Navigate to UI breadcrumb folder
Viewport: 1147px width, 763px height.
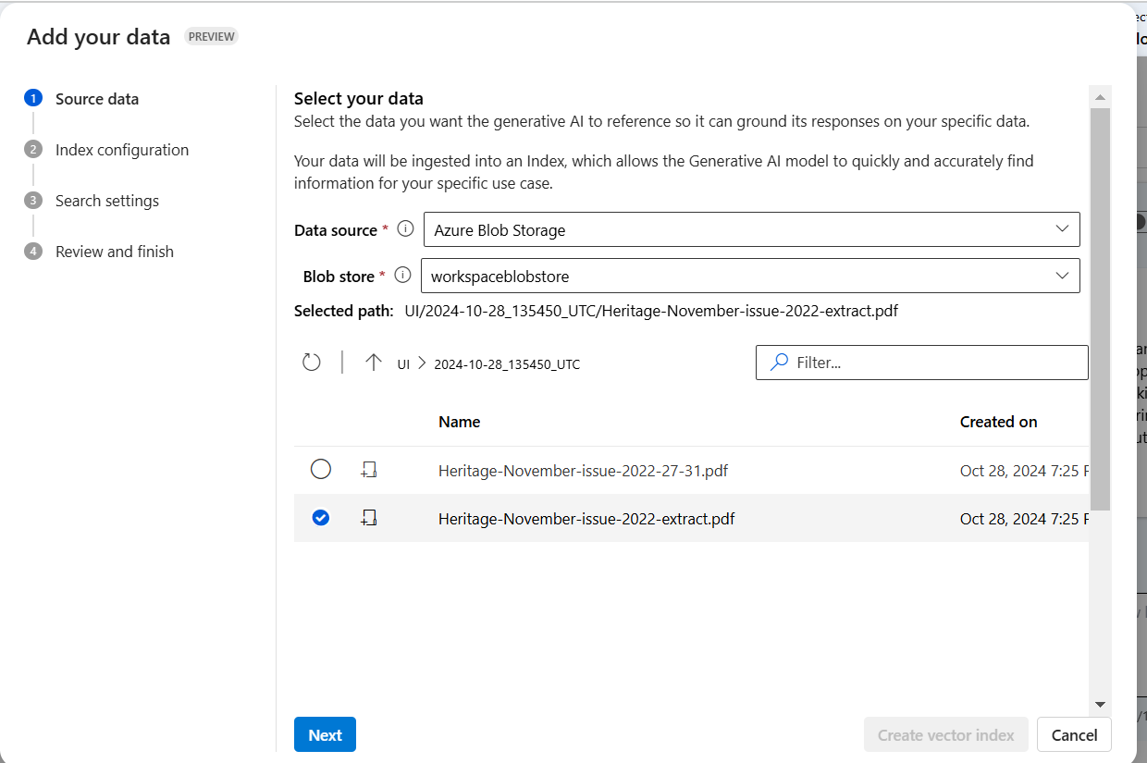[x=403, y=364]
